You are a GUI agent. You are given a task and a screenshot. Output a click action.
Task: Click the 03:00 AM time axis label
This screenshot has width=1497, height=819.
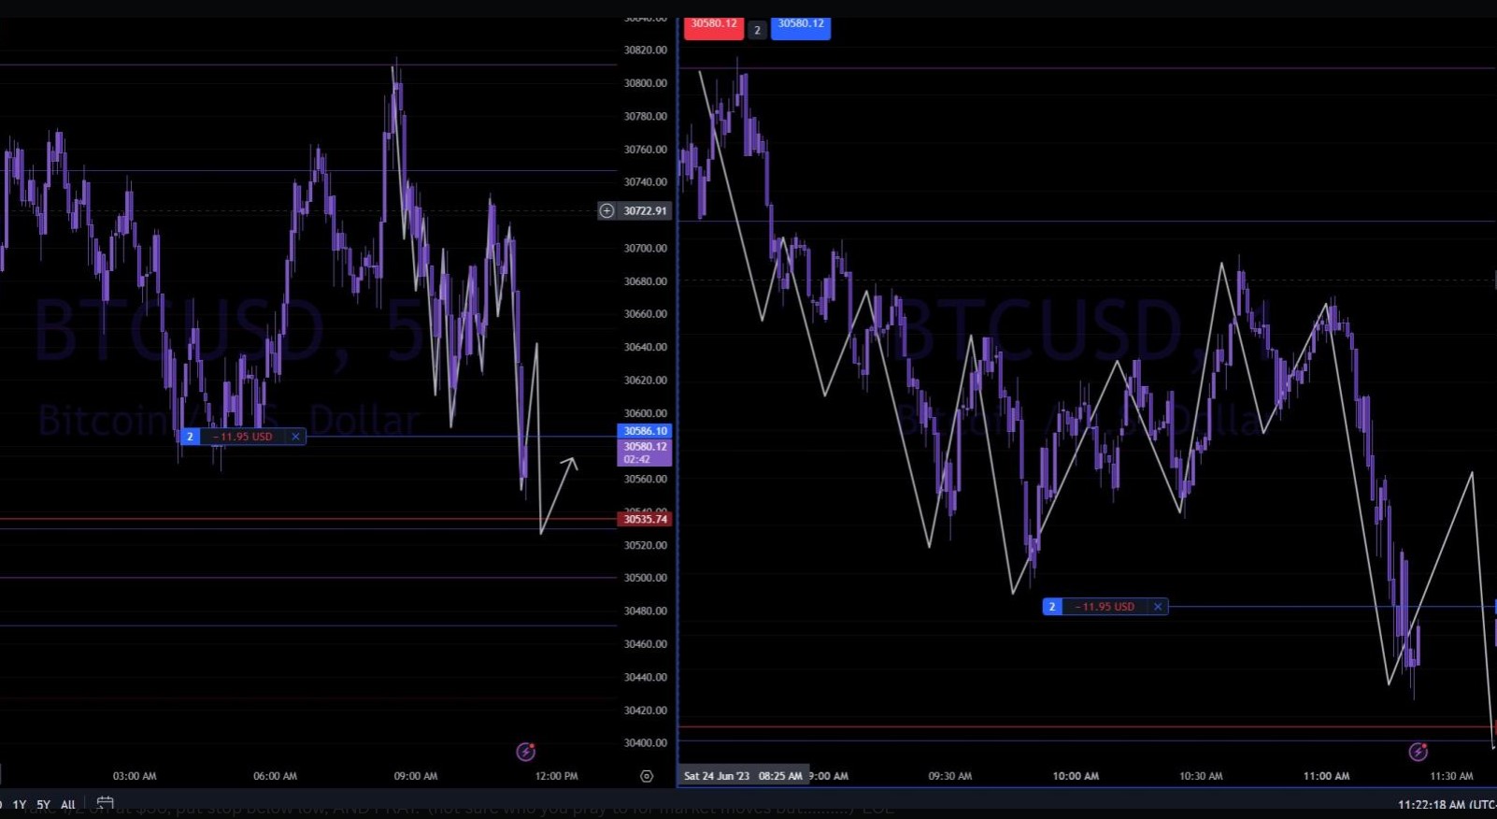point(135,776)
